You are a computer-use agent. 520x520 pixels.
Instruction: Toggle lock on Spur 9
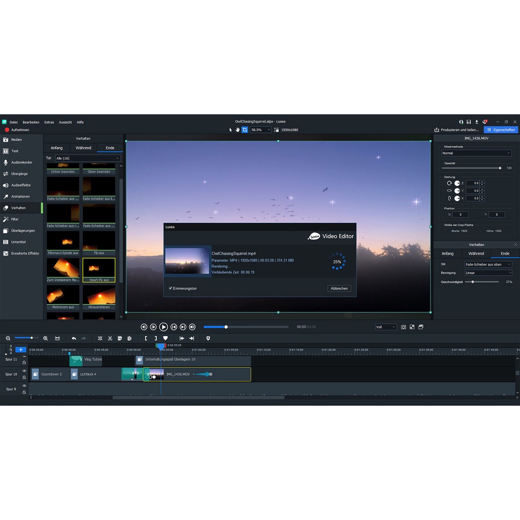(24, 393)
